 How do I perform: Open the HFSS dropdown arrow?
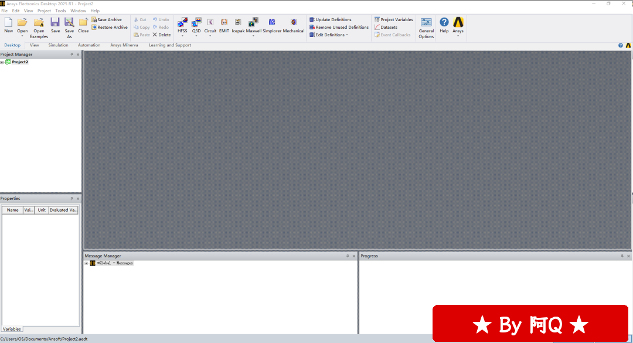(x=182, y=36)
